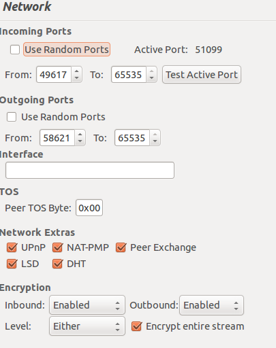Increase outgoing From port with up arrow
The width and height of the screenshot is (276, 348).
[80, 134]
